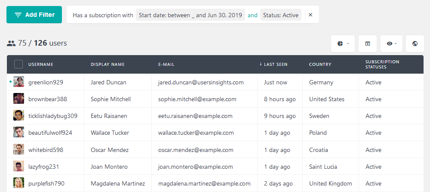
Task: Click the display name Wallace Tucker
Action: coord(110,133)
